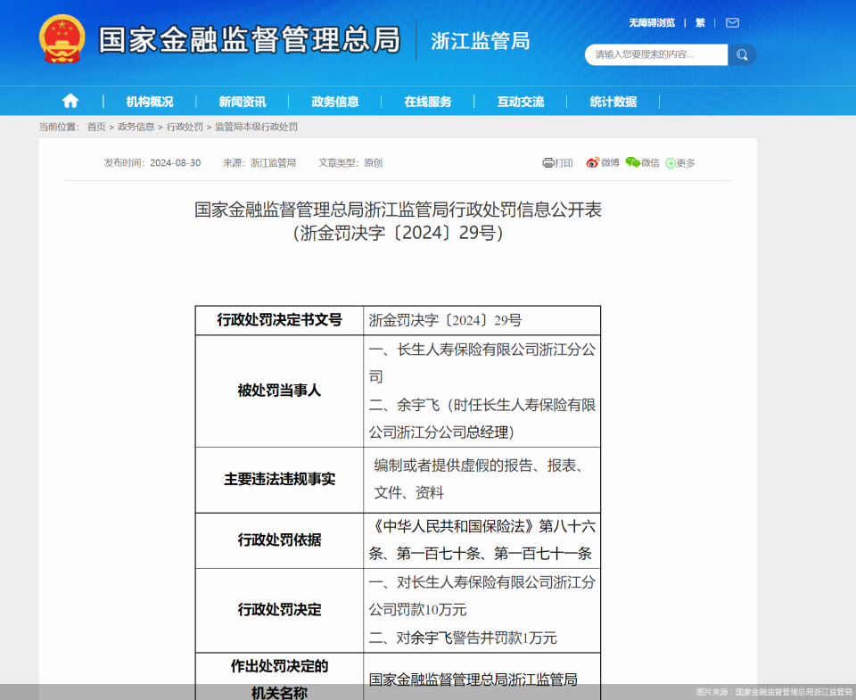The image size is (856, 700).
Task: Click the home icon in navigation bar
Action: point(70,101)
